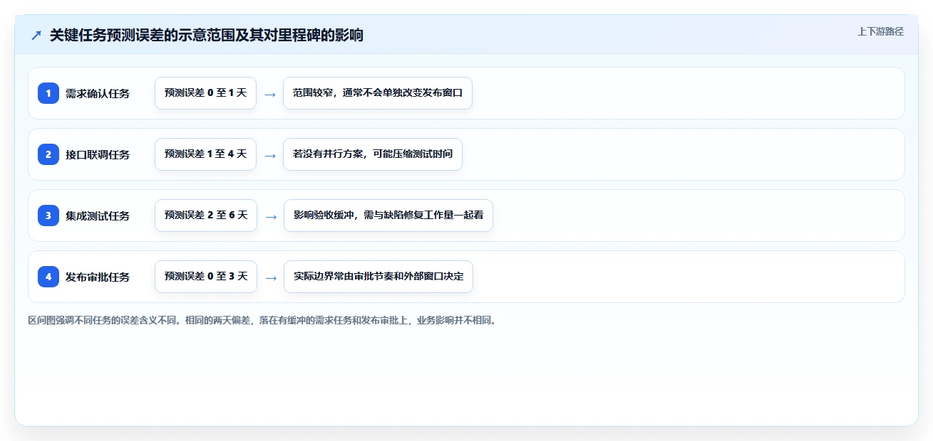Click the 上下游路径 label in the header

pos(880,31)
